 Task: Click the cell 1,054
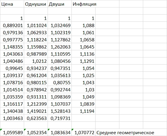tap(83, 68)
